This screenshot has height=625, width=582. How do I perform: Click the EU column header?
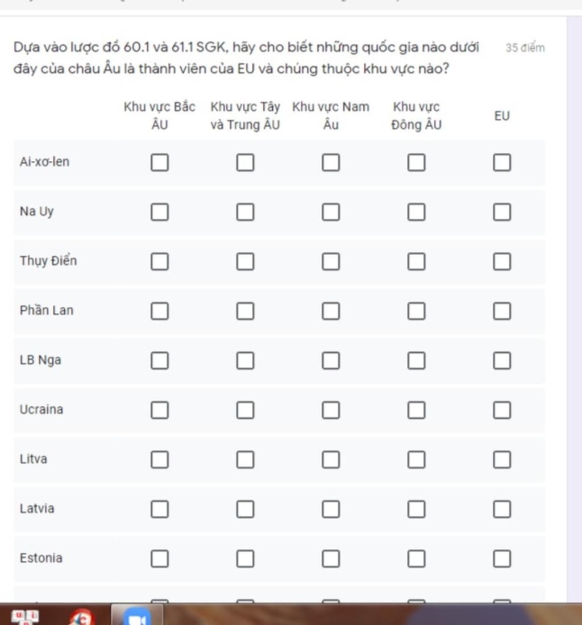point(502,115)
